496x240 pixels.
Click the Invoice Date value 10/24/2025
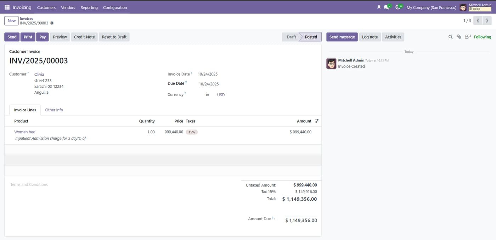point(208,74)
